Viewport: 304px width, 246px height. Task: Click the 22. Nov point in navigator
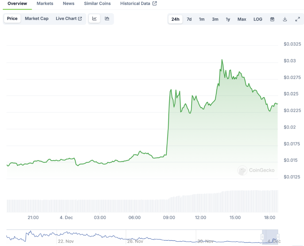(x=66, y=241)
